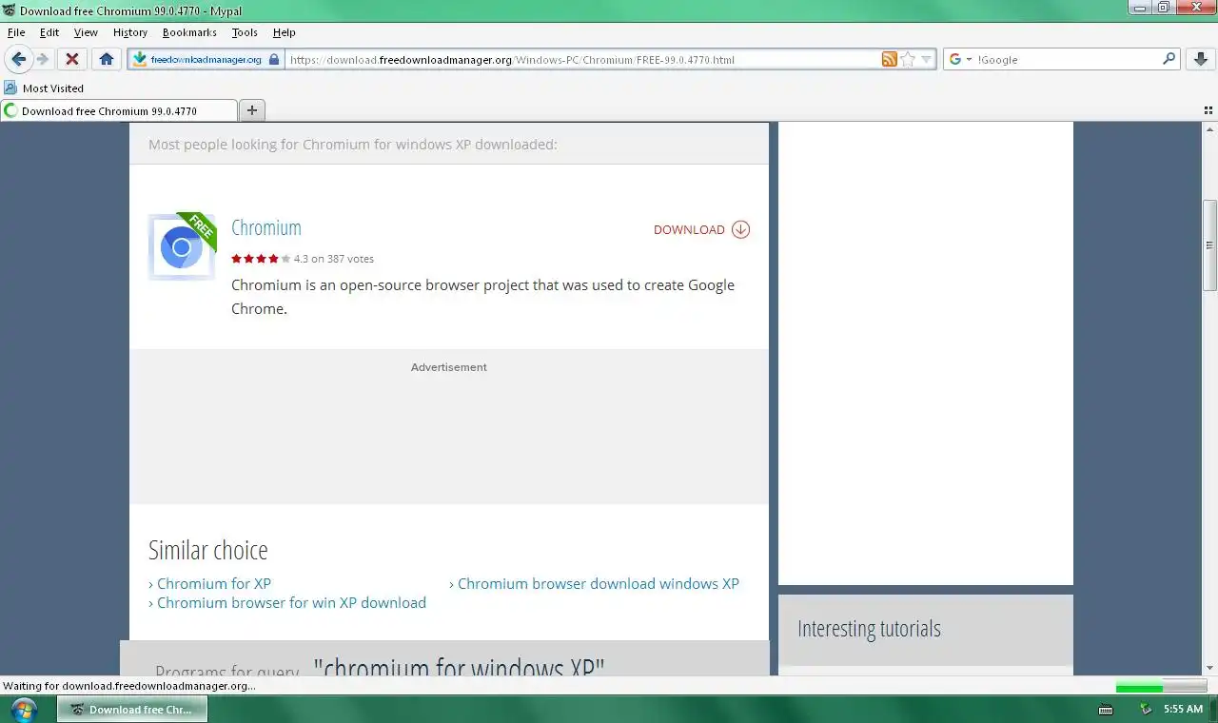Open the Downloads arrow button in toolbar

(x=1200, y=59)
